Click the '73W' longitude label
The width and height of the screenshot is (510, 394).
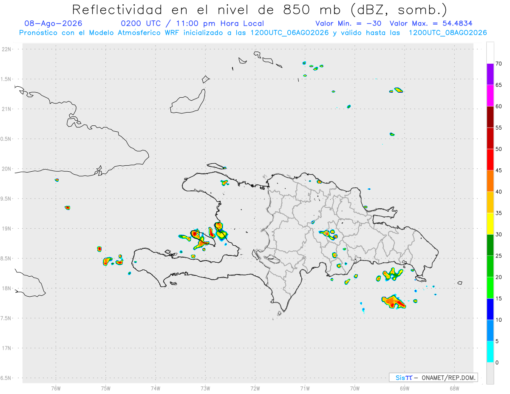tap(205, 388)
